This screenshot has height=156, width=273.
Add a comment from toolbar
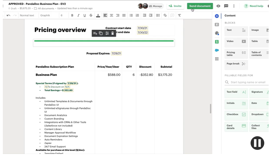[x=172, y=15]
